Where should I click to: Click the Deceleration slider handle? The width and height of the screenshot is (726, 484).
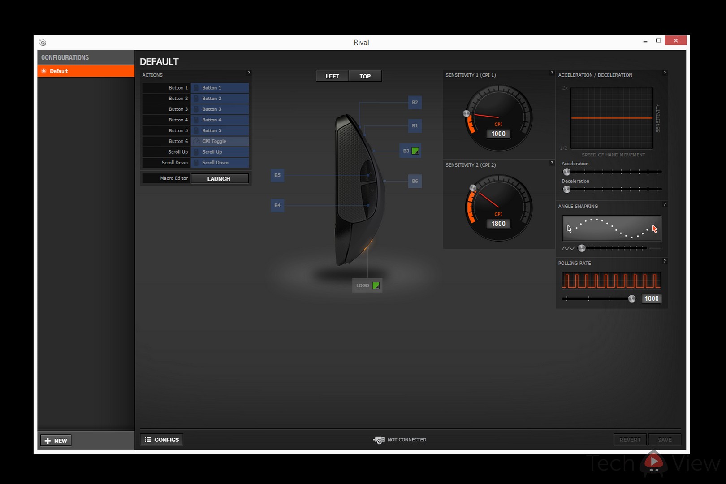pos(567,189)
